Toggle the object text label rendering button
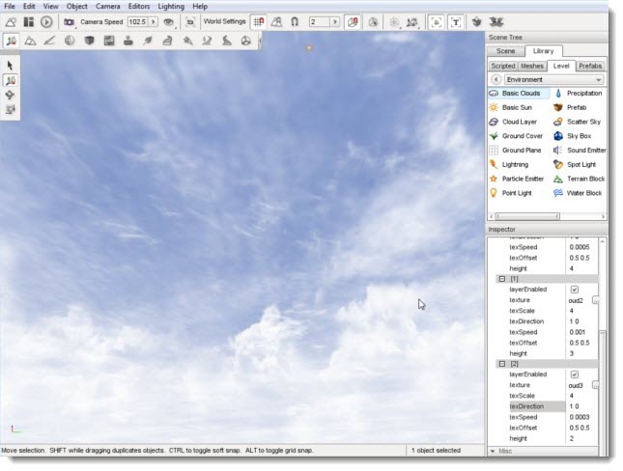Viewport: 623px width, 471px height. point(456,22)
